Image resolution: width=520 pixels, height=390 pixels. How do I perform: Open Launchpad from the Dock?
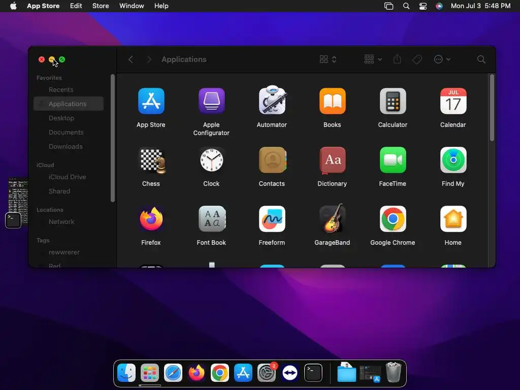click(150, 373)
